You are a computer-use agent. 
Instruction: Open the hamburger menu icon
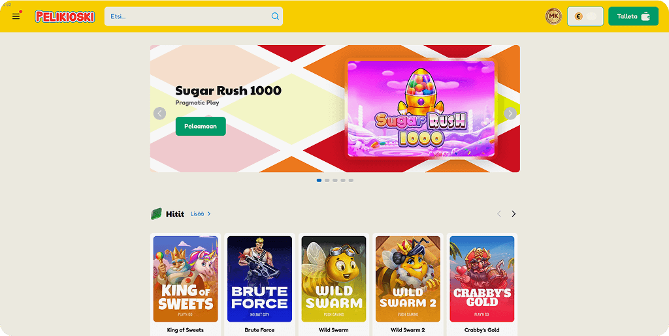16,16
